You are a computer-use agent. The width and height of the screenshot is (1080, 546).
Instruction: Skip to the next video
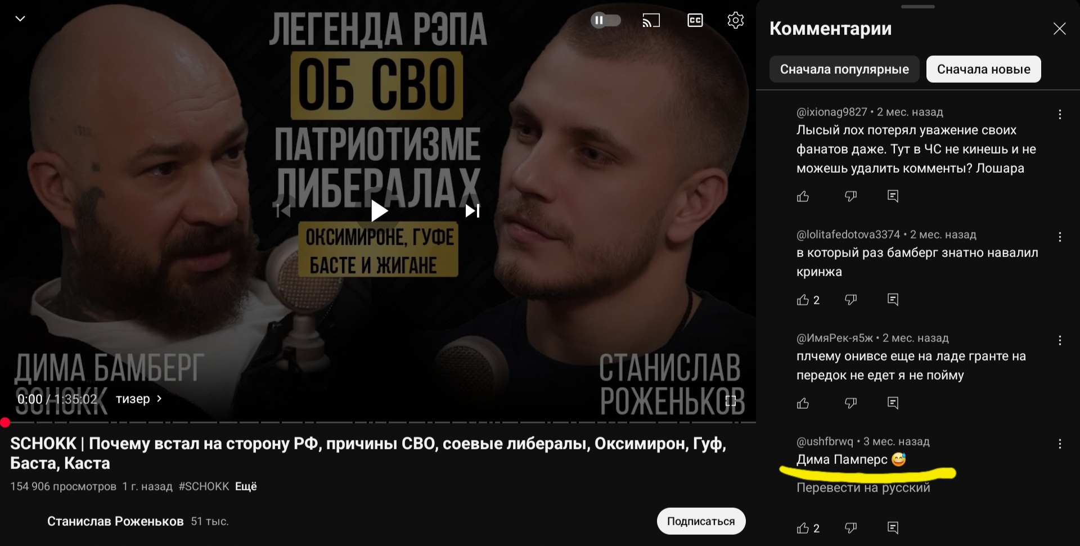click(x=472, y=211)
